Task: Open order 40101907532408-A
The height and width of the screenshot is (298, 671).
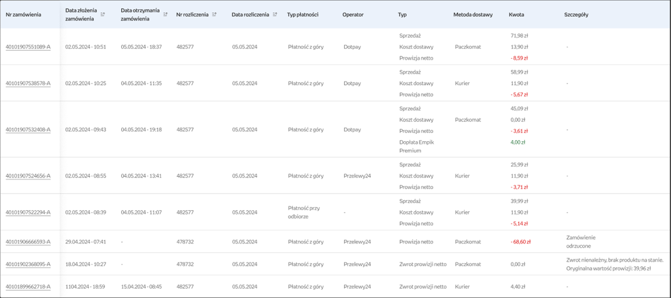Action: [28, 129]
